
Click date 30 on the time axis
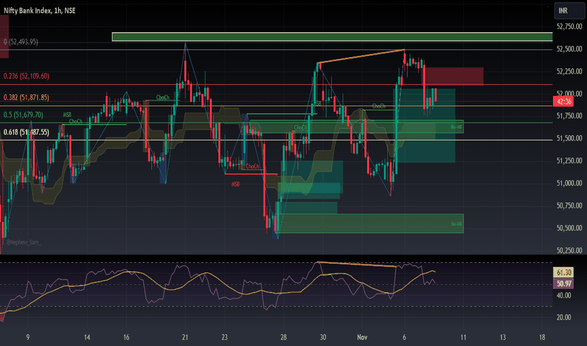(322, 337)
